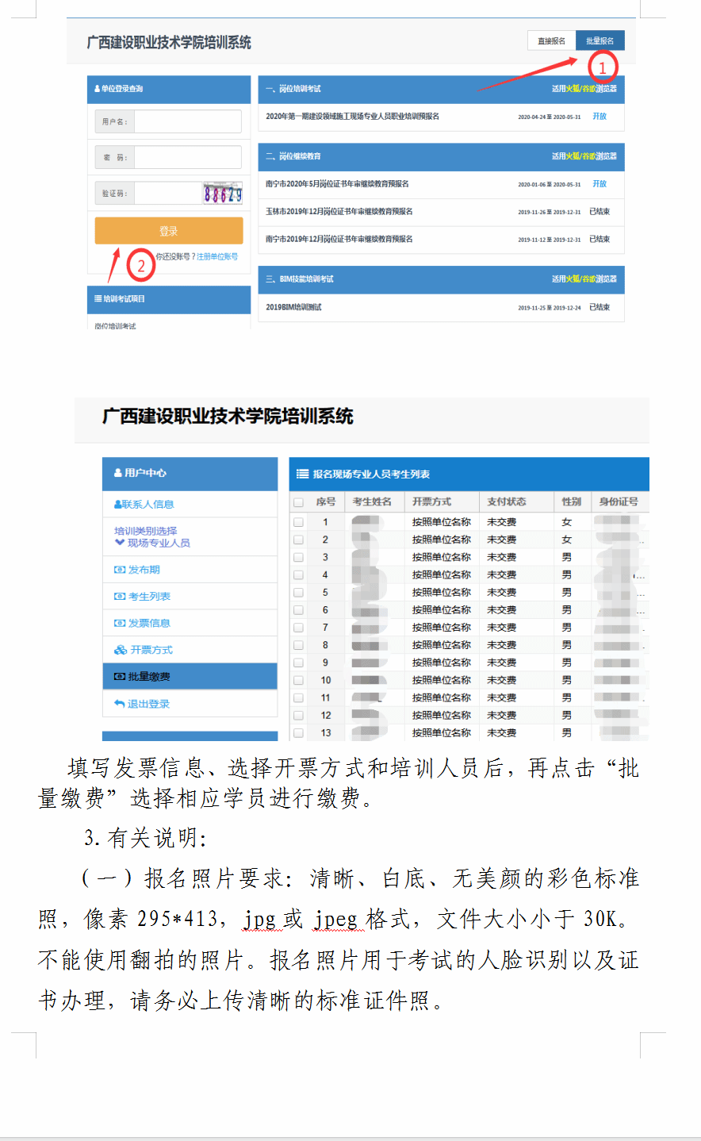
Task: Click the list icon beside 报名现场专业人员考生列表
Action: coord(302,474)
